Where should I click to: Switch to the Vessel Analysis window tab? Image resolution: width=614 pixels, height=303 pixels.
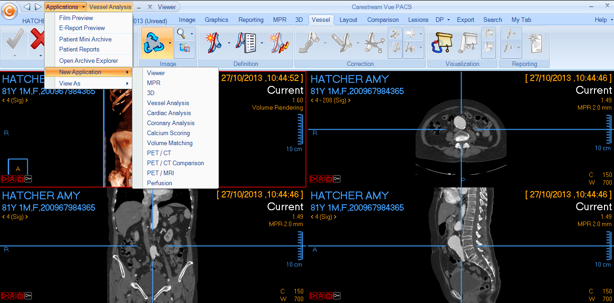(110, 7)
